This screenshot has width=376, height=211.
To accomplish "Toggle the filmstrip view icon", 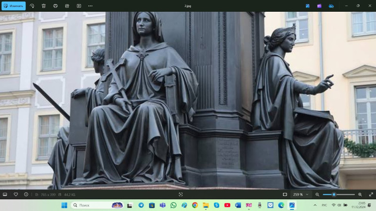I will click(5, 194).
